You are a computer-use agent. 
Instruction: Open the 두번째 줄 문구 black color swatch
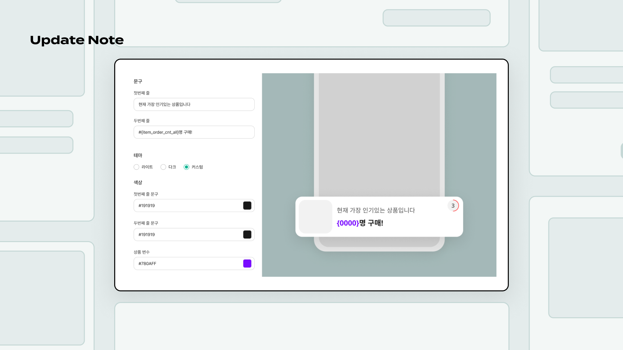tap(247, 235)
